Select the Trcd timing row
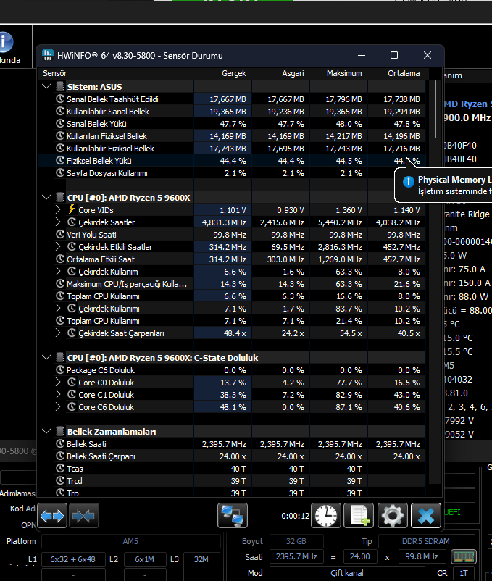 (x=232, y=480)
